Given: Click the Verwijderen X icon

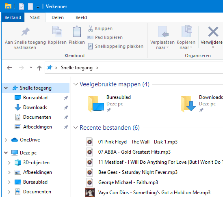Looking at the screenshot, I should [213, 32].
